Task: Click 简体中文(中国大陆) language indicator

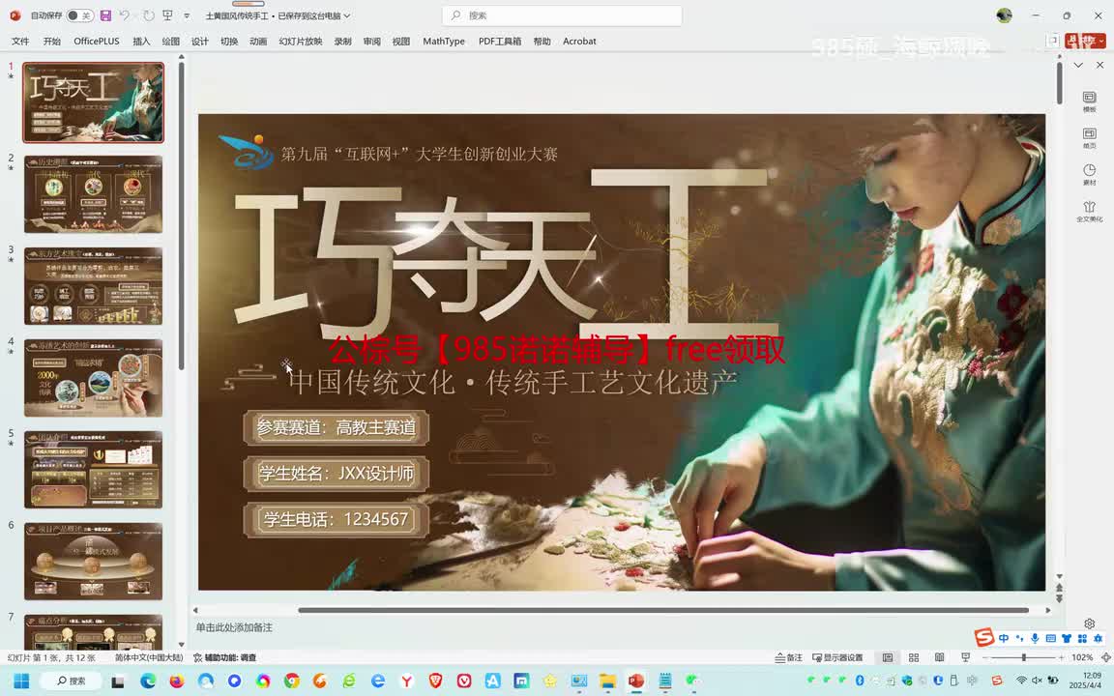Action: [x=149, y=657]
